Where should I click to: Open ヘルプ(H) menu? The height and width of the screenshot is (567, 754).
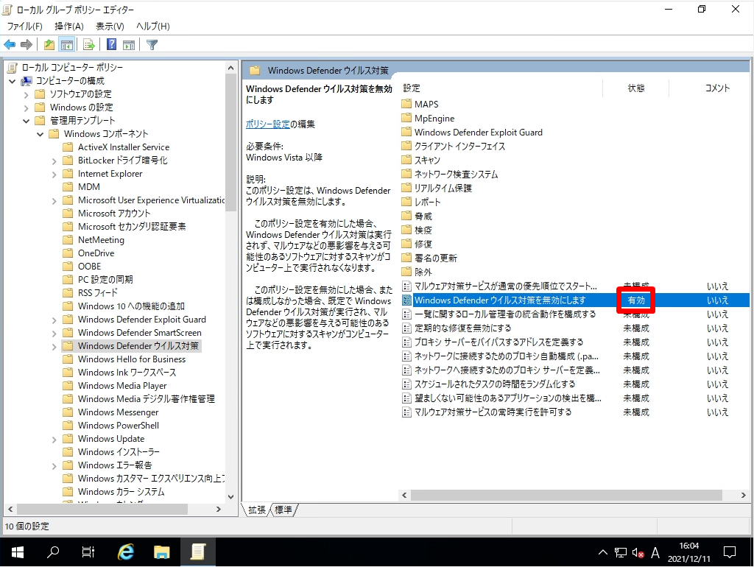pos(153,27)
